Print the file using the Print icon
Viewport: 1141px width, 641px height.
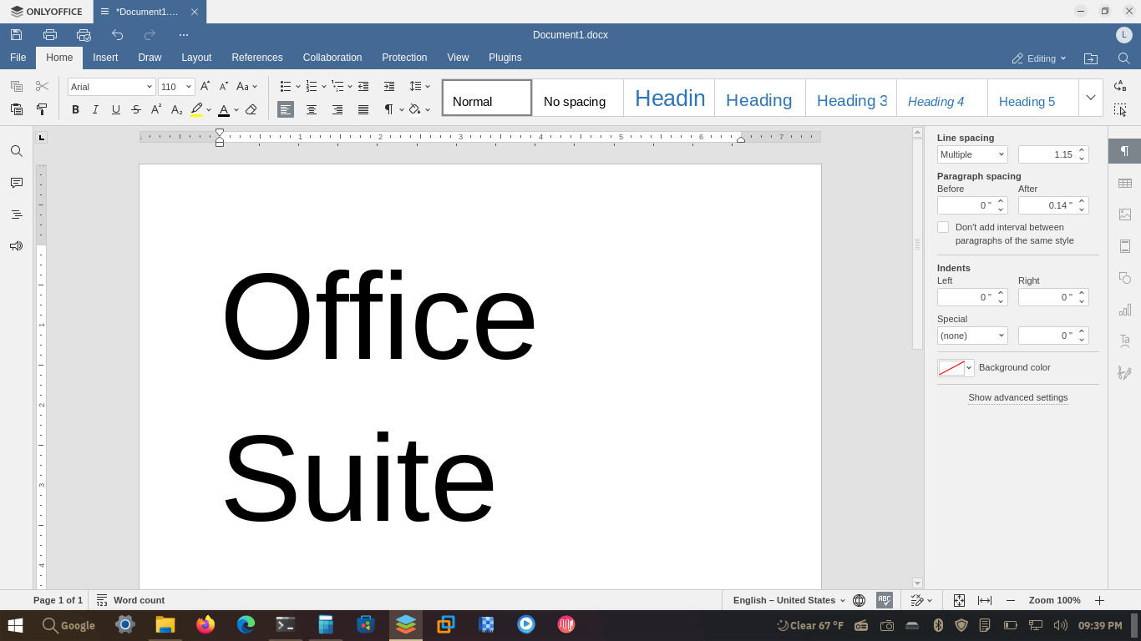[x=50, y=34]
